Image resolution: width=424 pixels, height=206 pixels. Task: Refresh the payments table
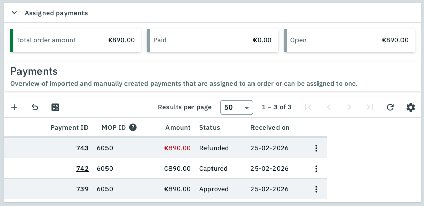(390, 107)
